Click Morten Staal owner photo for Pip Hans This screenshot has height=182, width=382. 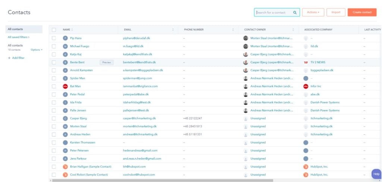(245, 38)
